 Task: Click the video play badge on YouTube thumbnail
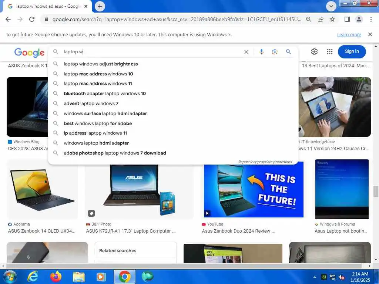(207, 213)
